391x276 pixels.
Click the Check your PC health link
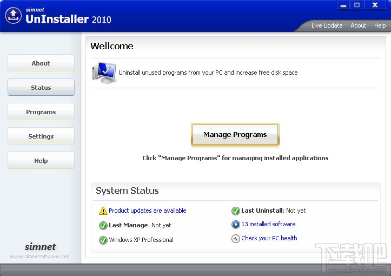pos(269,238)
